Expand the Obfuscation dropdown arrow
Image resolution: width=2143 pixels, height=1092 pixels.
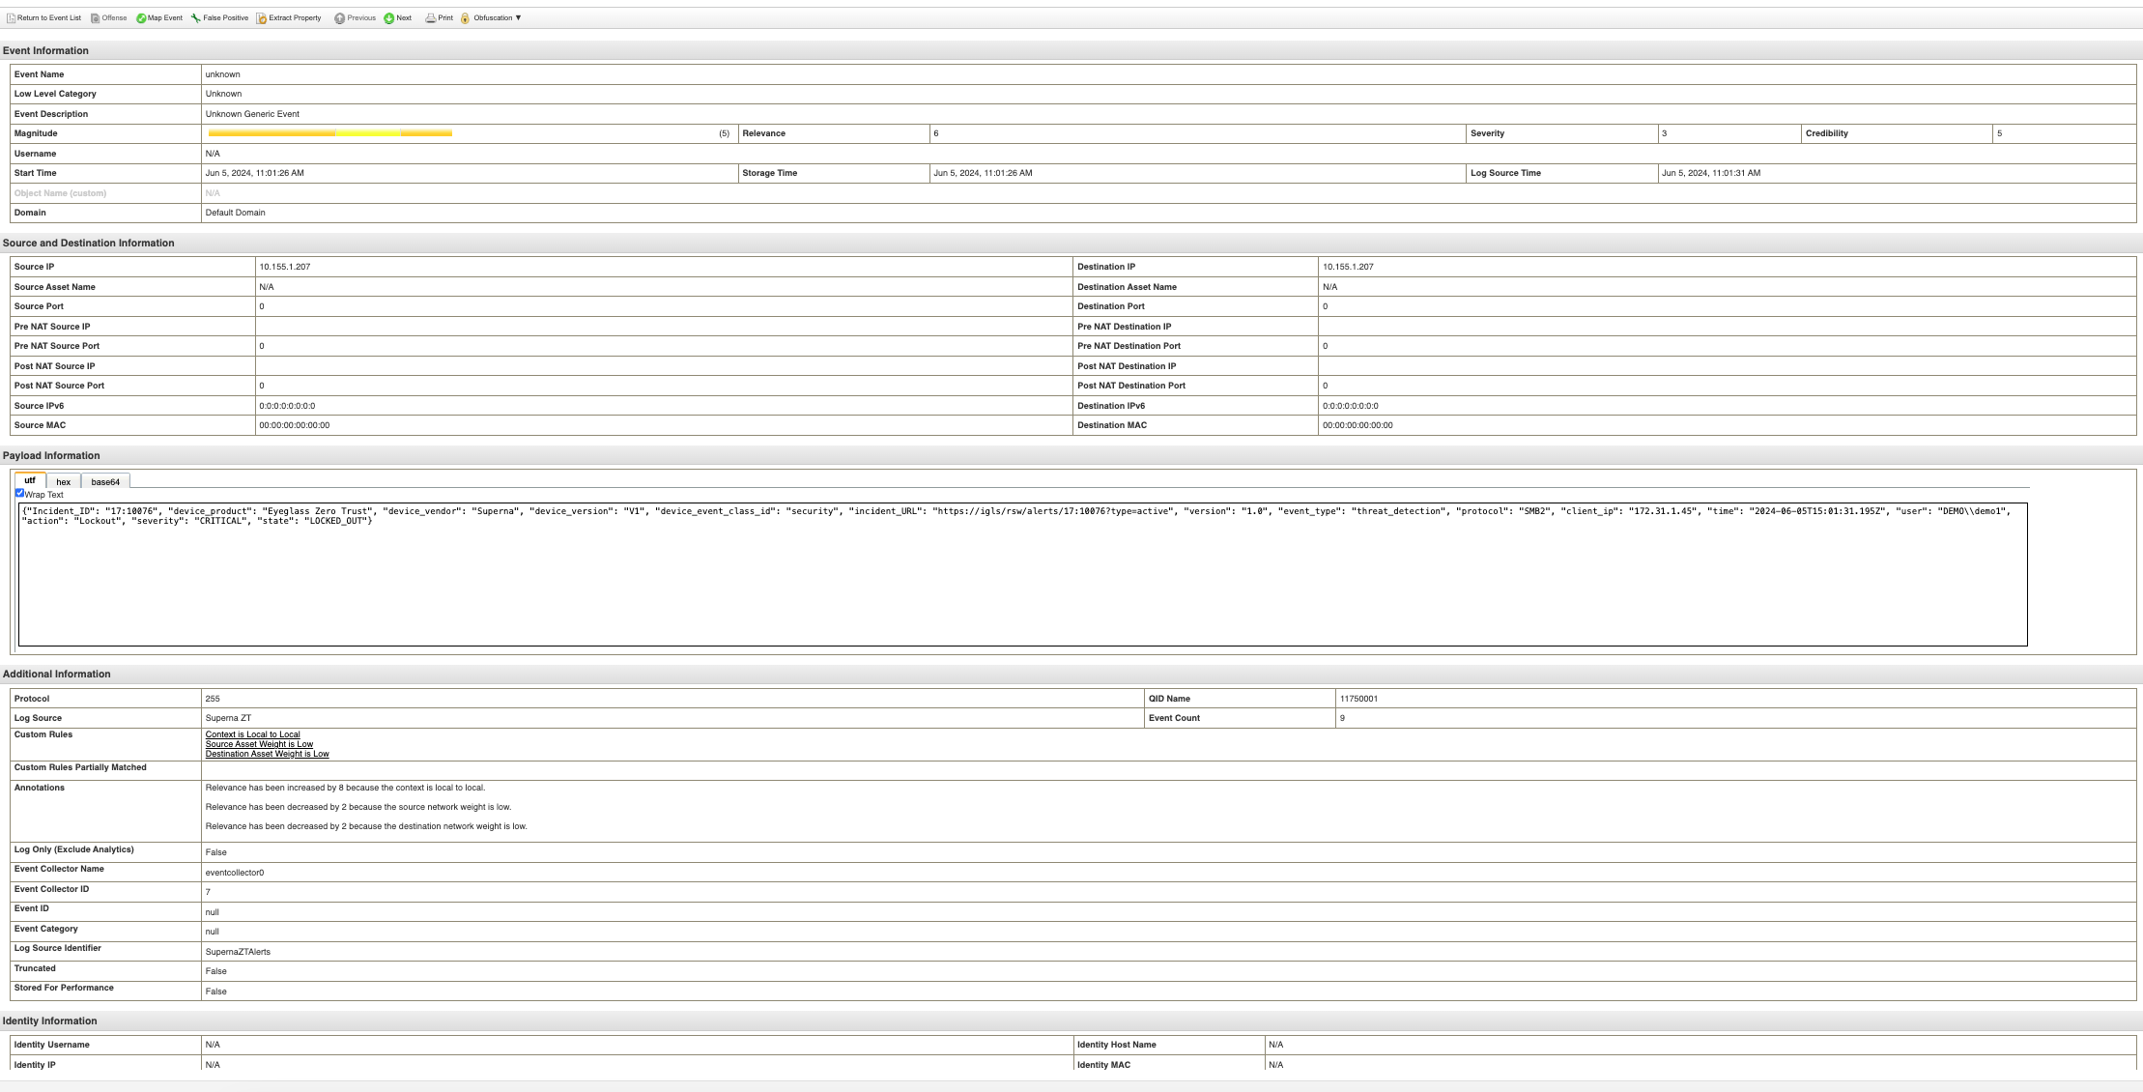[519, 18]
